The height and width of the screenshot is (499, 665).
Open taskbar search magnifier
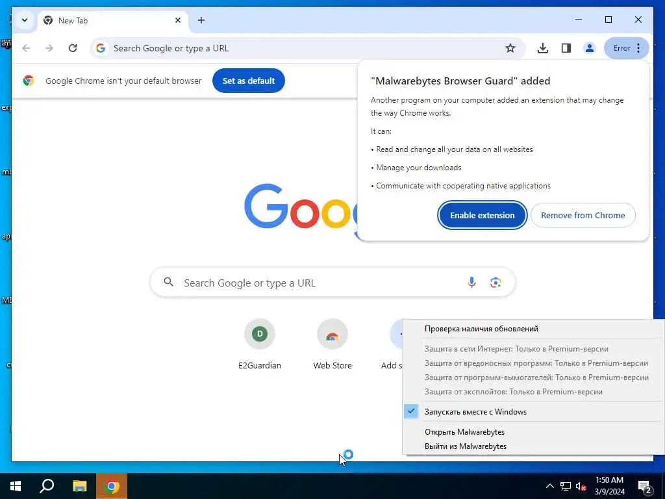point(47,486)
